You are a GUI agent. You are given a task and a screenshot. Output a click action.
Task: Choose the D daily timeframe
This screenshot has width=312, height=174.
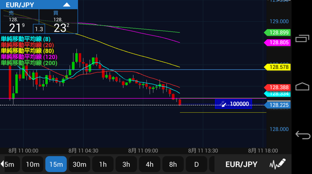point(197,164)
